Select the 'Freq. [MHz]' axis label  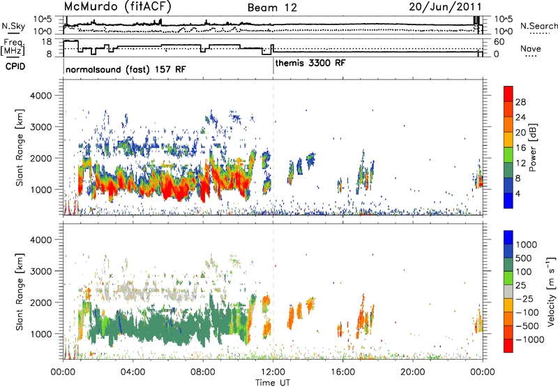point(13,47)
